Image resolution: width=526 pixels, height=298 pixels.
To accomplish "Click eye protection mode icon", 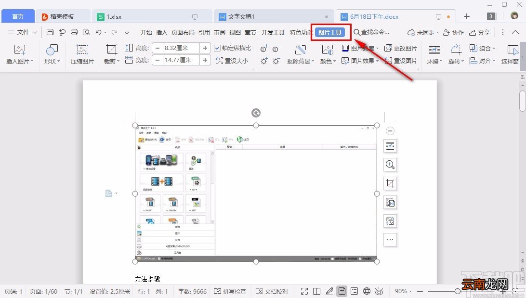I will 380,291.
